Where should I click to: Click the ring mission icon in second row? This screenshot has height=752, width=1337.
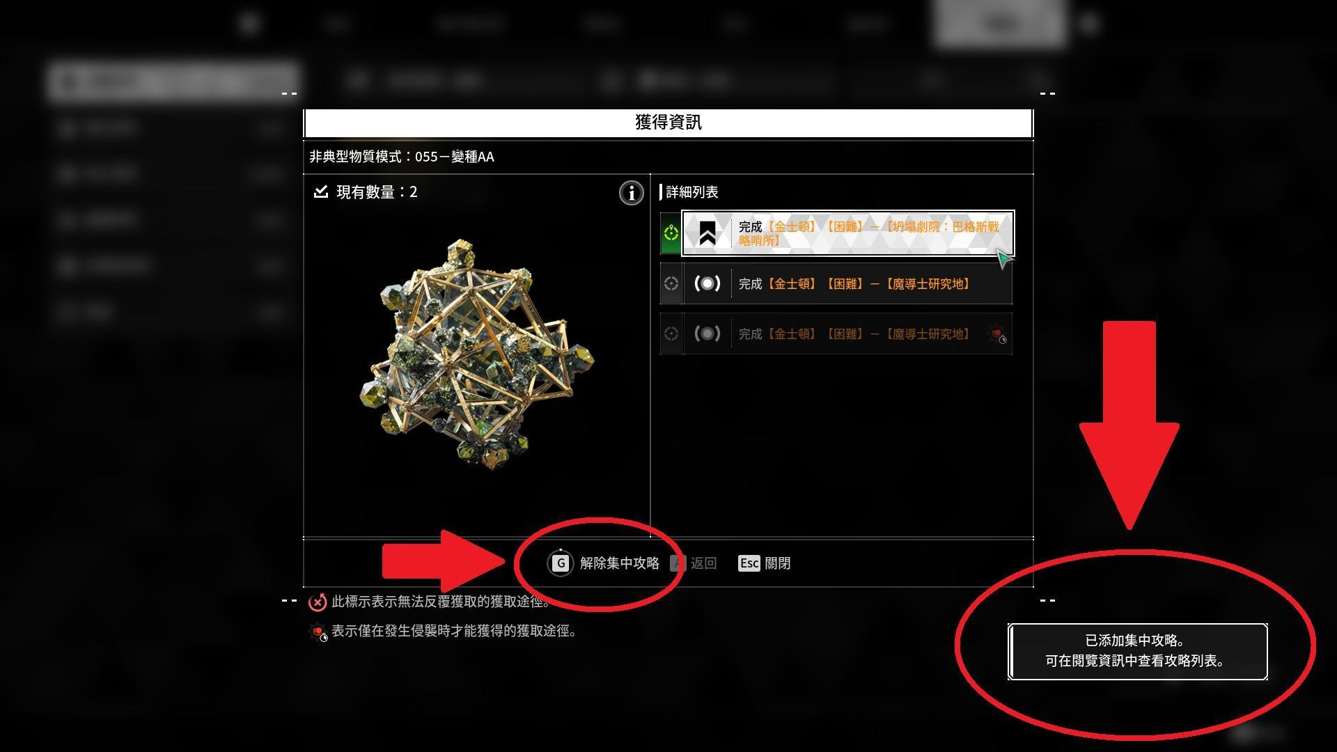coord(707,283)
